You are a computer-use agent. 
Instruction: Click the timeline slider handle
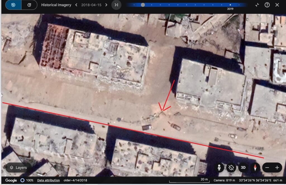pos(143,5)
